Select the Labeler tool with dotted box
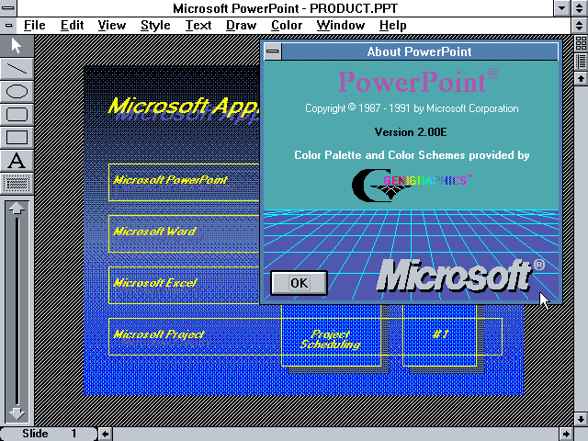The width and height of the screenshot is (588, 441). point(17,184)
